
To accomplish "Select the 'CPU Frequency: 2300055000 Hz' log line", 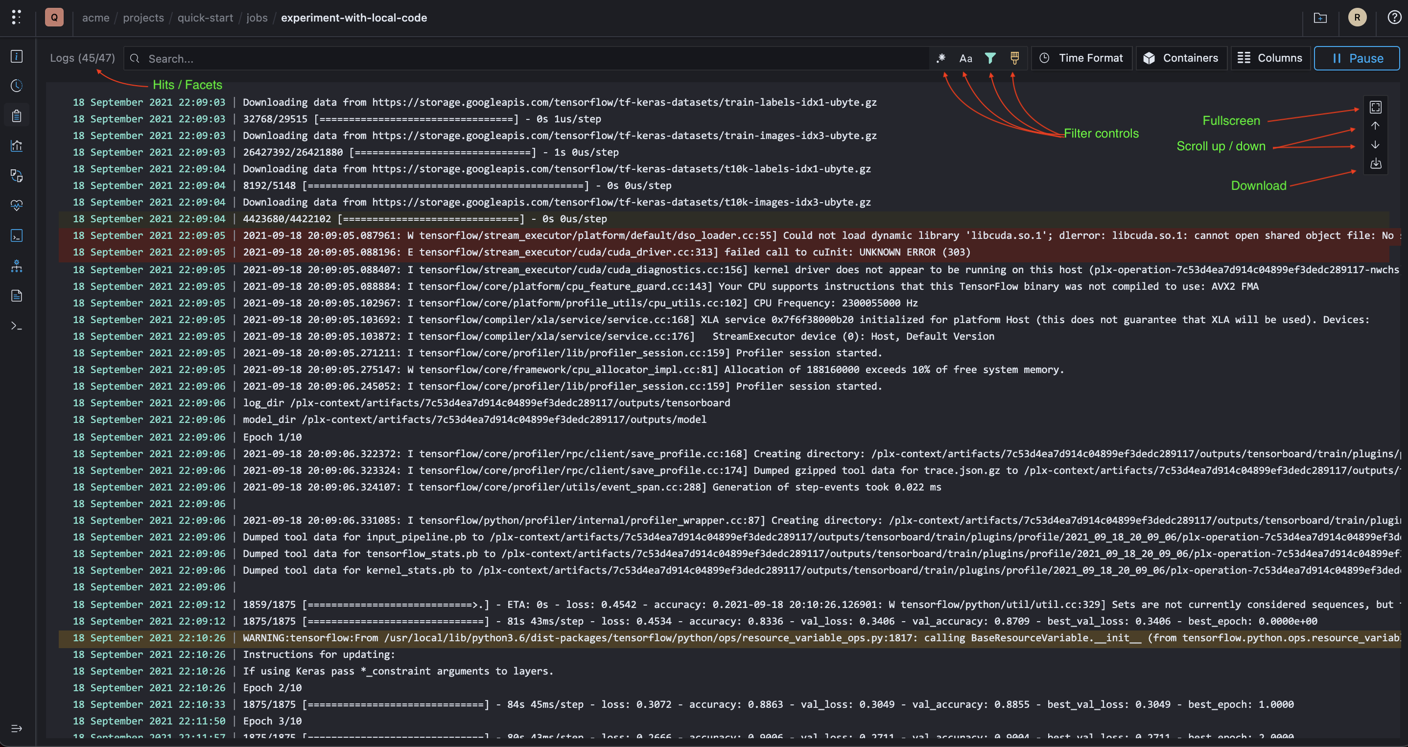I will pos(724,303).
